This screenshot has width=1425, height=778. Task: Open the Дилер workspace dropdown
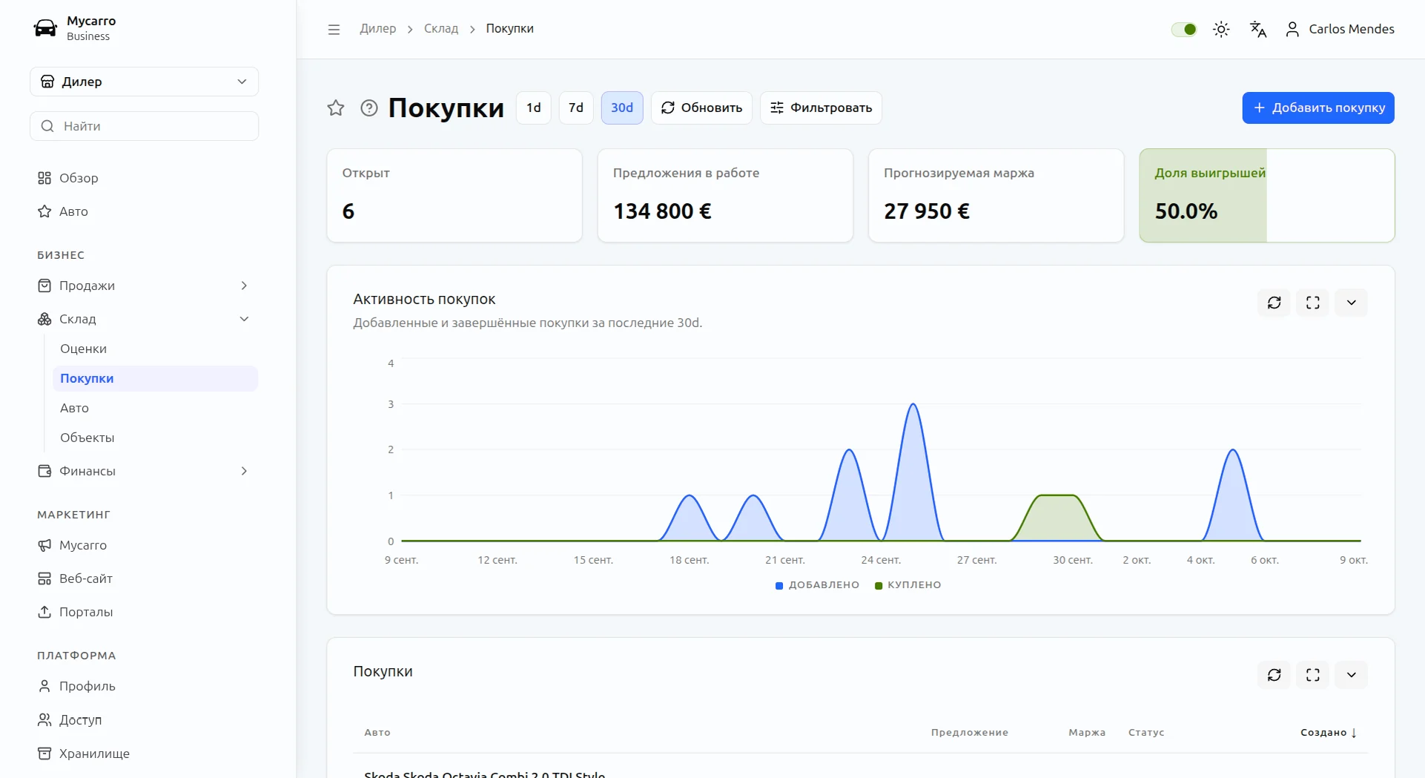(144, 82)
